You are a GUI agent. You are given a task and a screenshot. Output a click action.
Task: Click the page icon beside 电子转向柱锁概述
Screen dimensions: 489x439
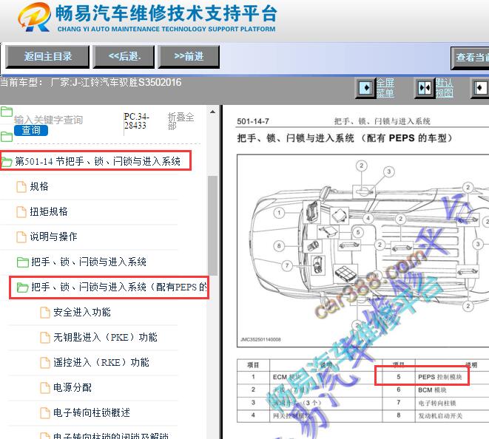[45, 413]
